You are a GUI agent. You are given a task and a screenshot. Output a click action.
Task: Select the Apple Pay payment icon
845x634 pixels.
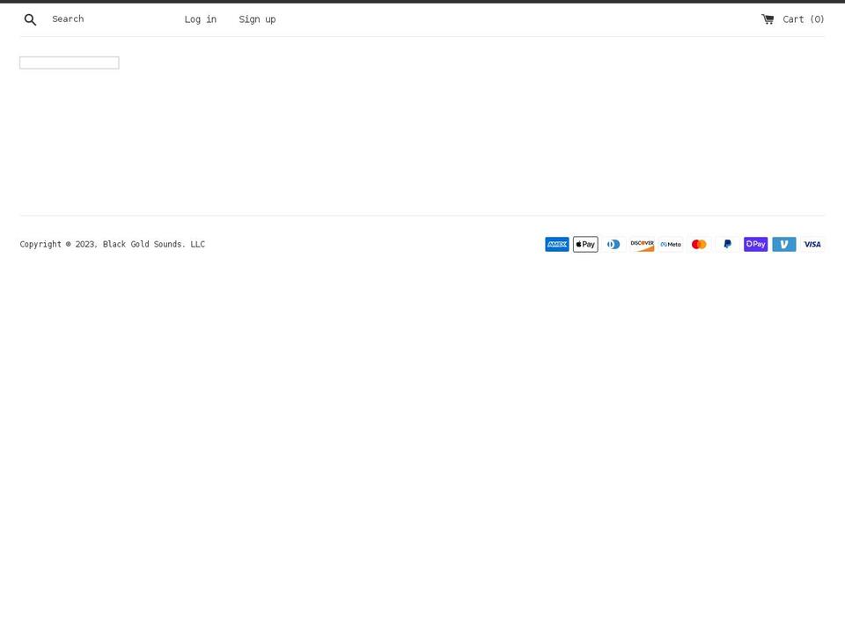(584, 244)
